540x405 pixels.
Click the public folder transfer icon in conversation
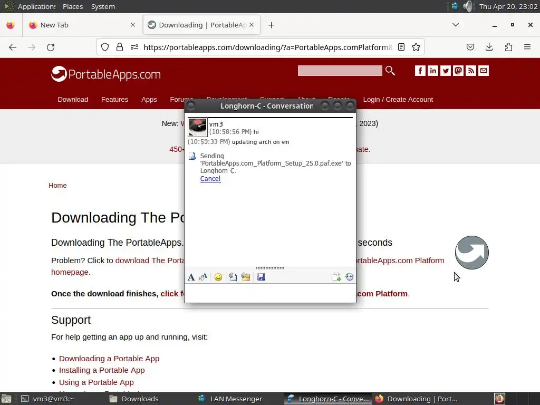(336, 277)
